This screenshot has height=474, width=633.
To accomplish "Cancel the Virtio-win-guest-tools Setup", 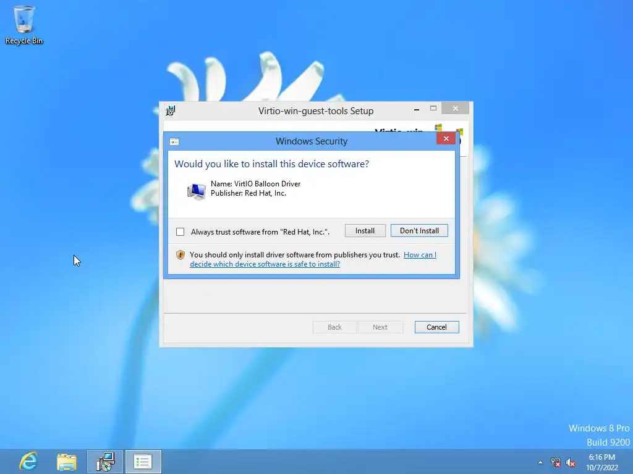I will pos(436,327).
